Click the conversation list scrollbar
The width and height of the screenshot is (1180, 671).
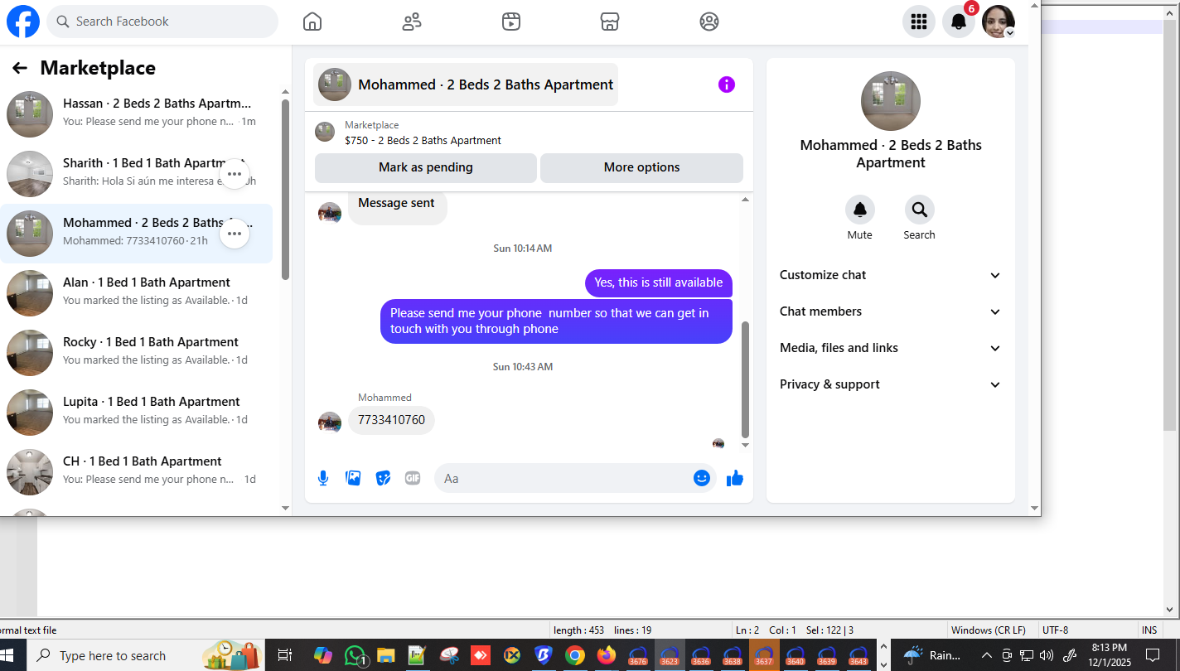(285, 189)
